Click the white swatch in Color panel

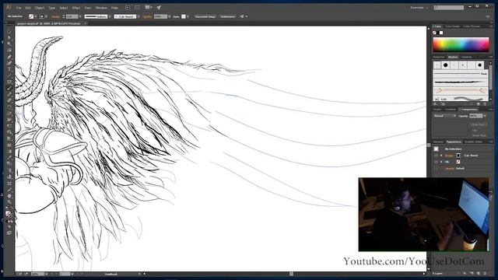click(441, 33)
